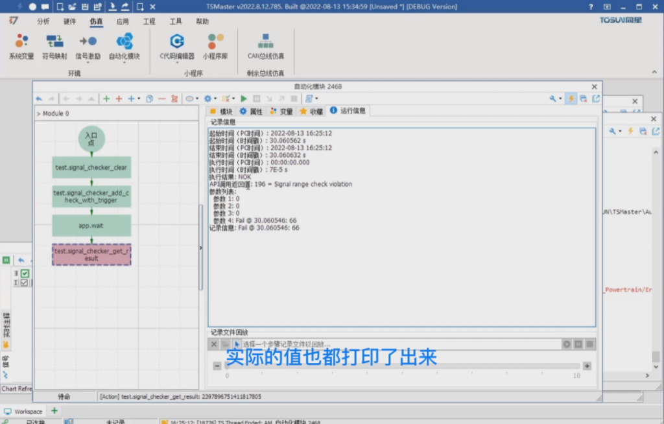The image size is (664, 424).
Task: Toggle the second checkbox in left panel
Action: 24,283
